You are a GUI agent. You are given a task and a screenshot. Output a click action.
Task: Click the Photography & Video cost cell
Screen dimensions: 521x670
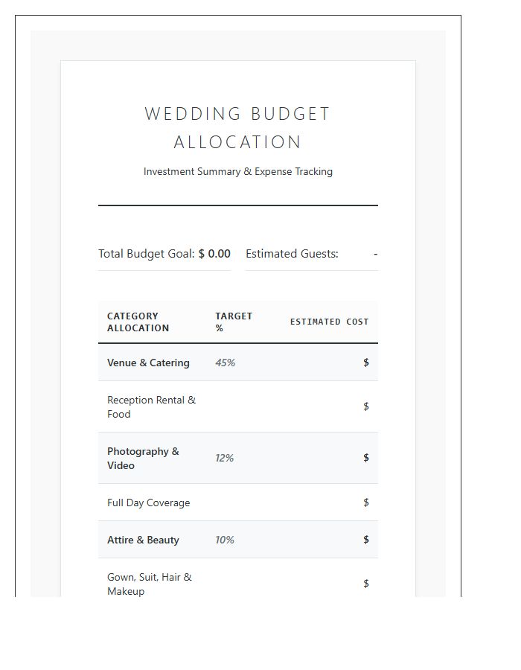coord(366,458)
